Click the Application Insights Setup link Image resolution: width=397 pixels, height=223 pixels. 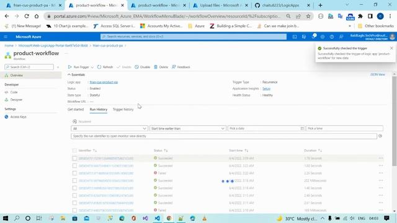266,89
